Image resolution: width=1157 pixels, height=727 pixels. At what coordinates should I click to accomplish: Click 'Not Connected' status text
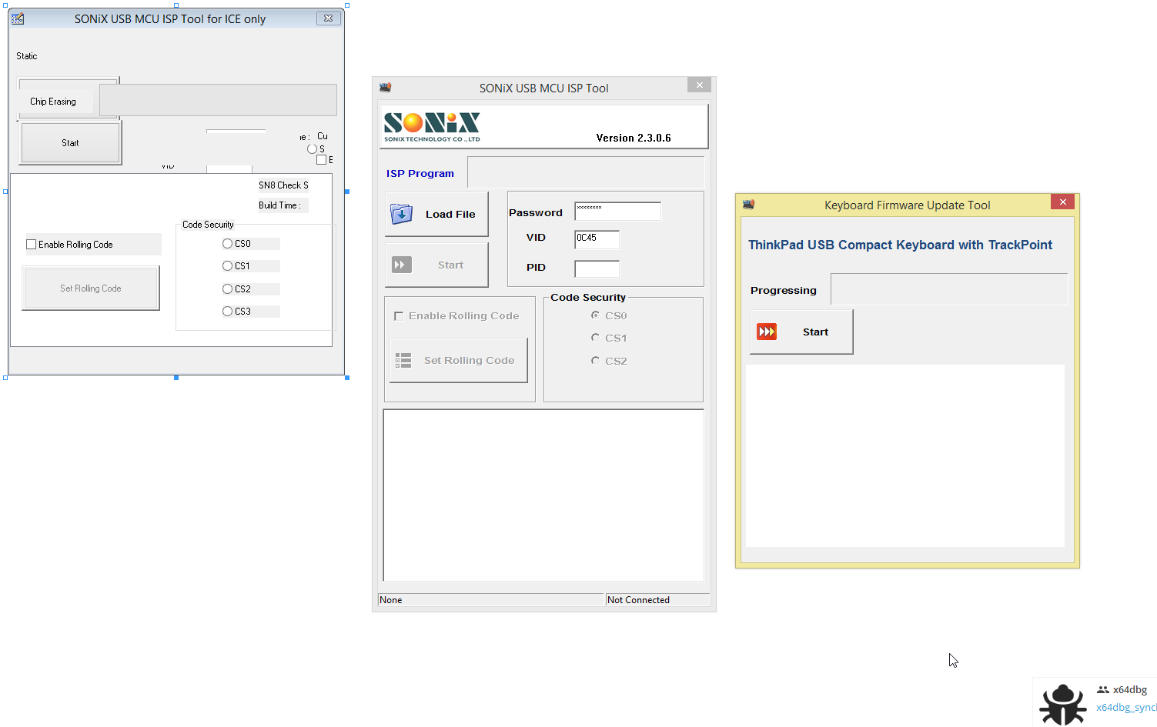pos(638,600)
